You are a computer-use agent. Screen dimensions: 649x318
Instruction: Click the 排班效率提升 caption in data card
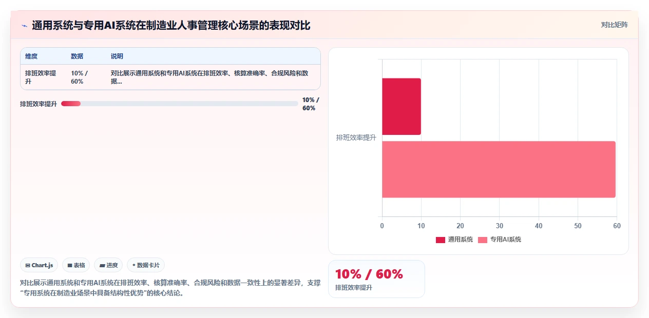point(354,288)
